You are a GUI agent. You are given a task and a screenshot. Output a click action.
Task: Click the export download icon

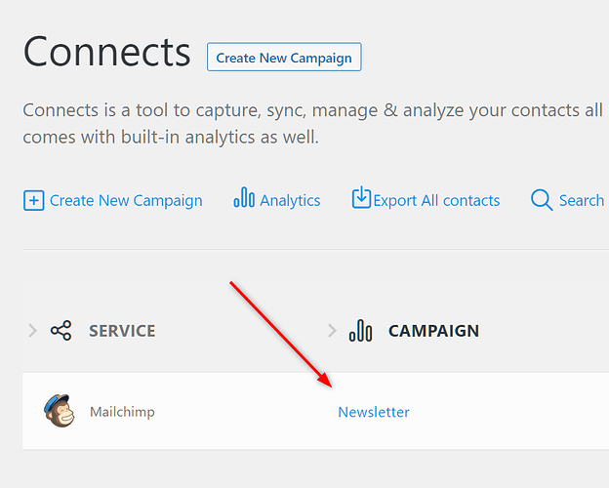(361, 198)
